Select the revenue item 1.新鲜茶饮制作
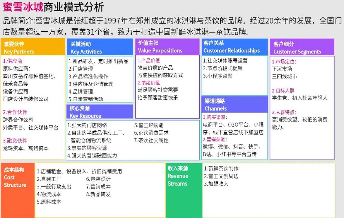The image size is (344, 218). (x=221, y=169)
